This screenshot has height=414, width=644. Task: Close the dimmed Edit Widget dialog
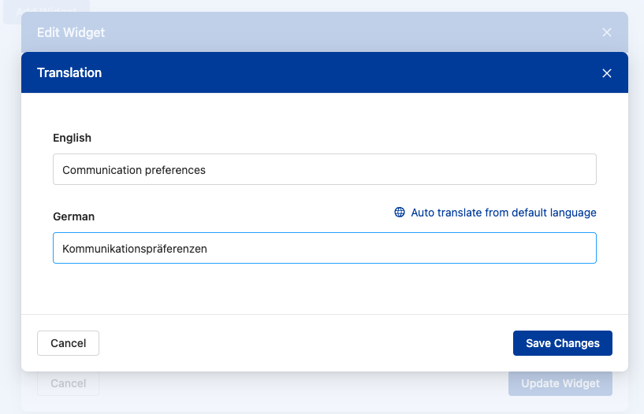click(606, 32)
